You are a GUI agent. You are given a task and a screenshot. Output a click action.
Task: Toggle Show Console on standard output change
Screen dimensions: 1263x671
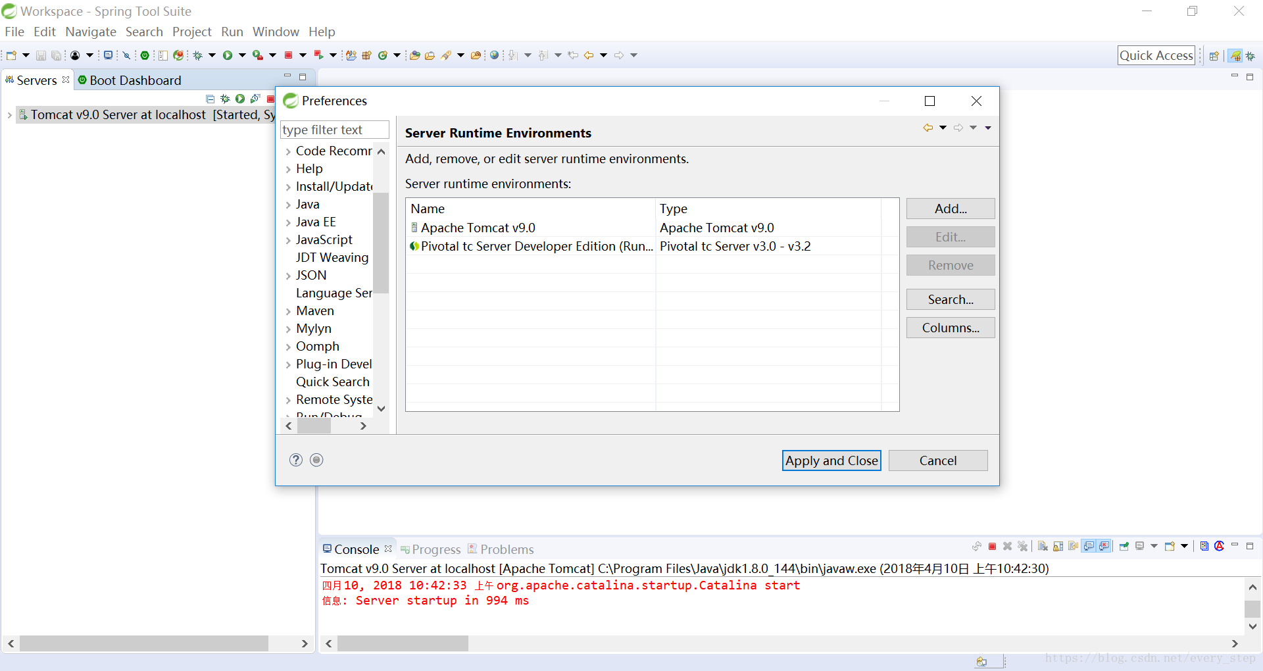(x=1089, y=546)
